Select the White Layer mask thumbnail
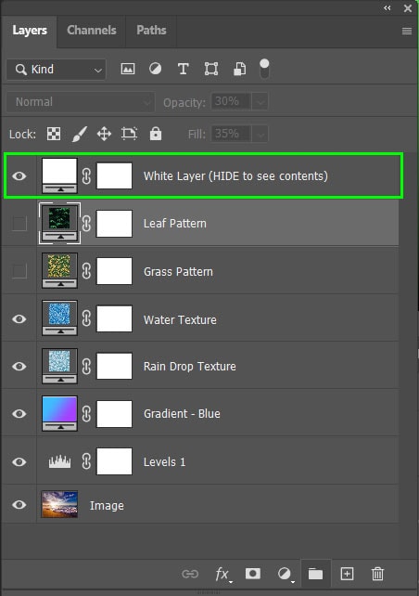The height and width of the screenshot is (596, 419). 114,175
